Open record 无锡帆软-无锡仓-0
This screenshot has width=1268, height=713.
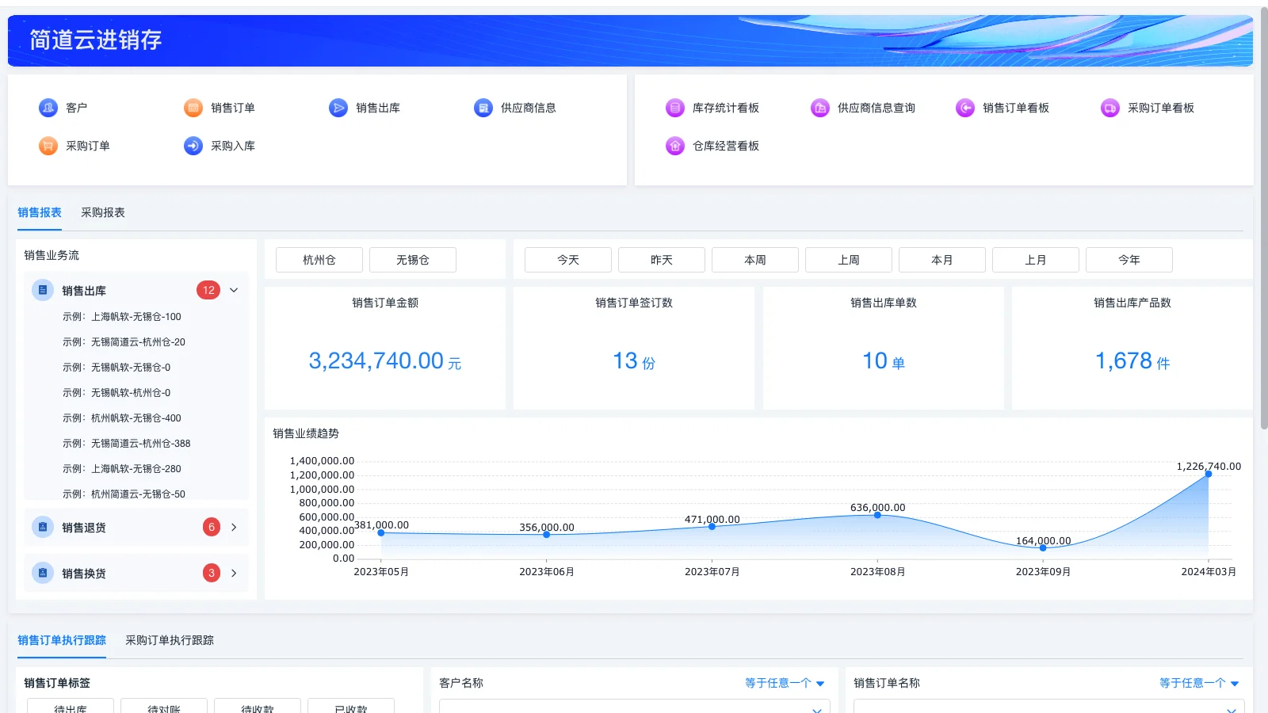coord(116,368)
